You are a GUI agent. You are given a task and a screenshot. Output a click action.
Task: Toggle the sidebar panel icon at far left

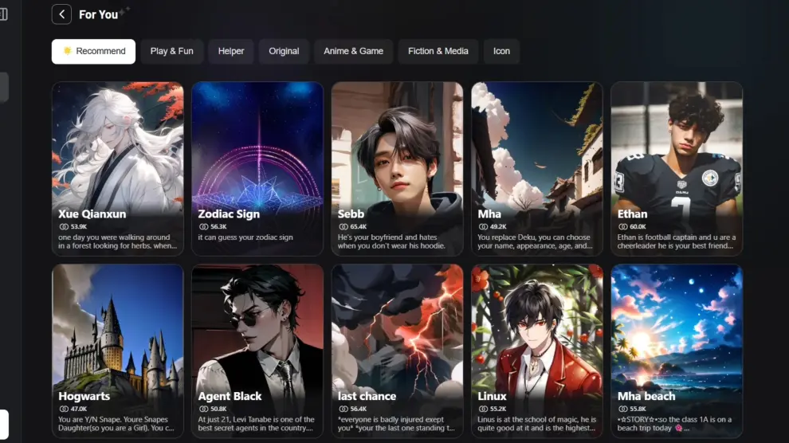point(3,14)
